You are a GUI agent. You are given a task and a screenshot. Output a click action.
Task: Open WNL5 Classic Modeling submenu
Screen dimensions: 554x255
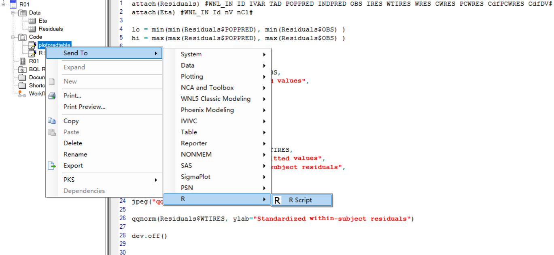click(217, 99)
